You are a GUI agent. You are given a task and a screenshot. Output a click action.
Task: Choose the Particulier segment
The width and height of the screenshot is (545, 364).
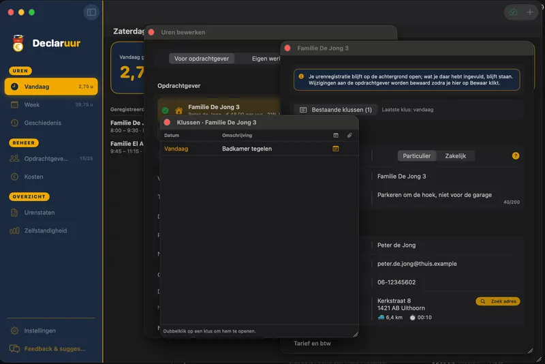point(416,156)
